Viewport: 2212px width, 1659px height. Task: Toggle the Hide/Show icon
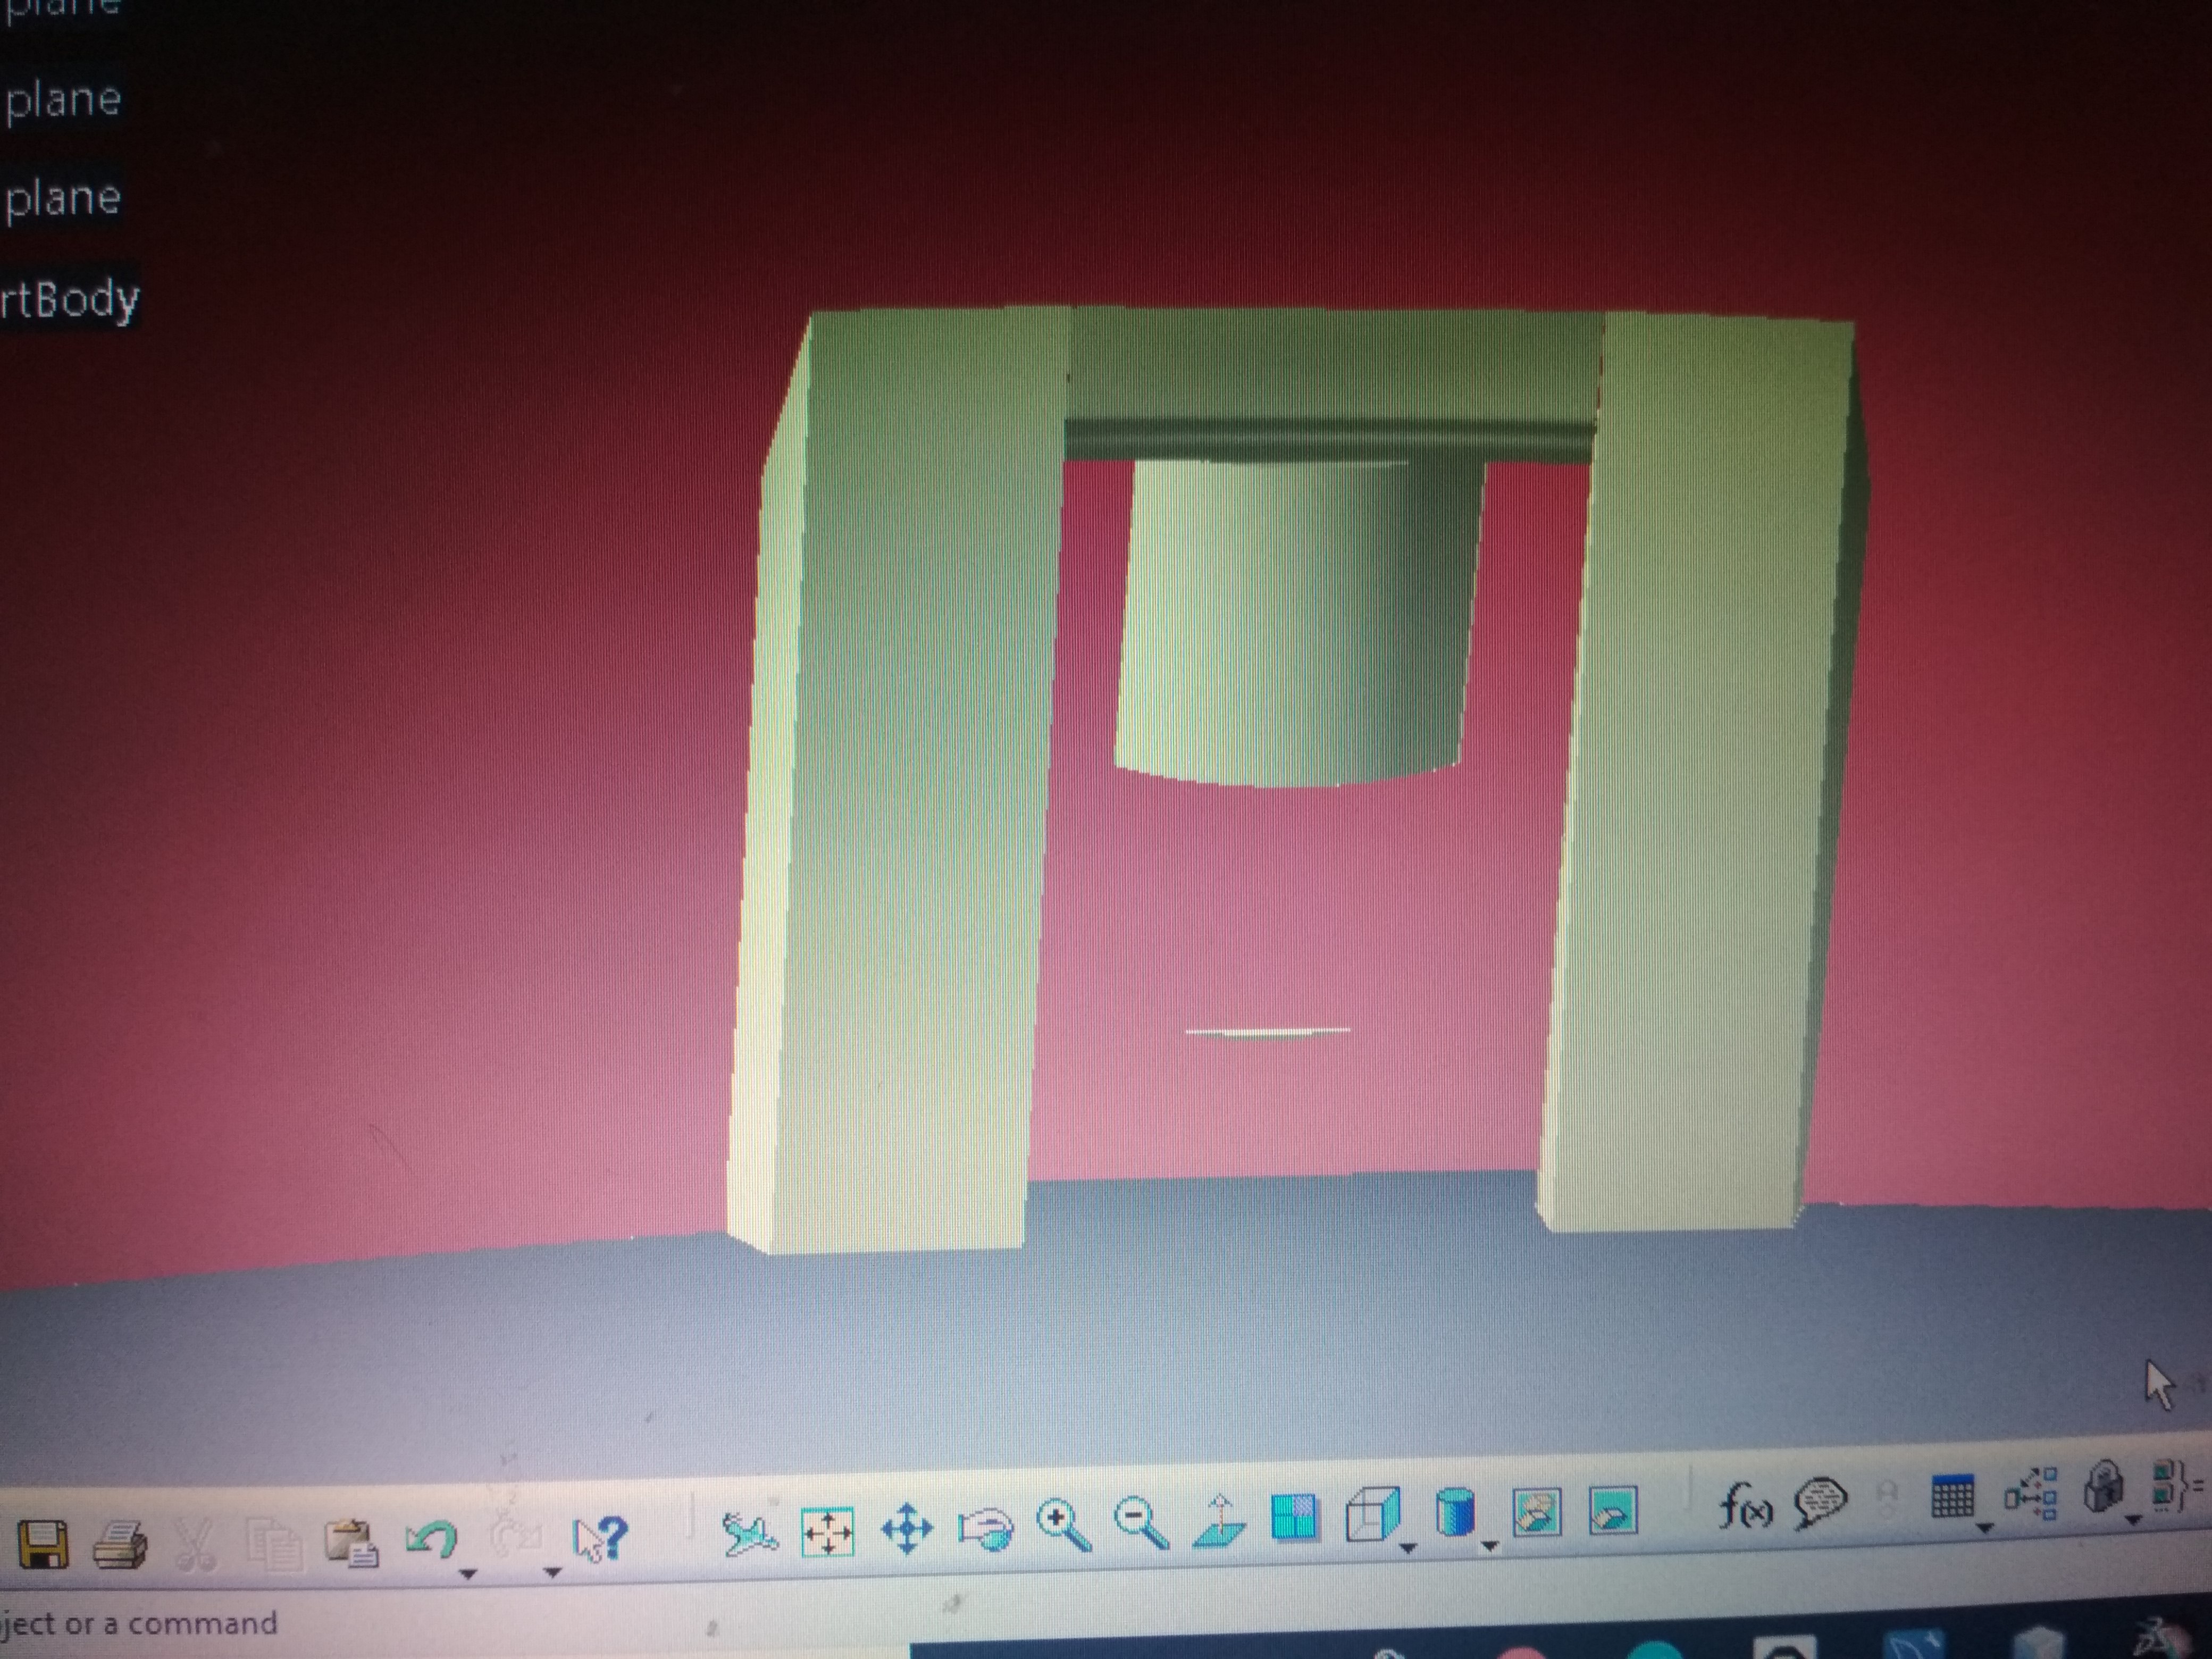tap(1537, 1512)
